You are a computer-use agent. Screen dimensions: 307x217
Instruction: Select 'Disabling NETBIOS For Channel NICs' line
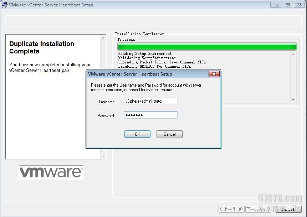[154, 67]
